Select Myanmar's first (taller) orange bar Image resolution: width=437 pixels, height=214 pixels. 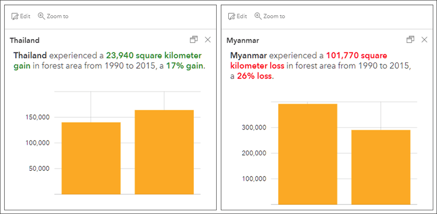[307, 153]
